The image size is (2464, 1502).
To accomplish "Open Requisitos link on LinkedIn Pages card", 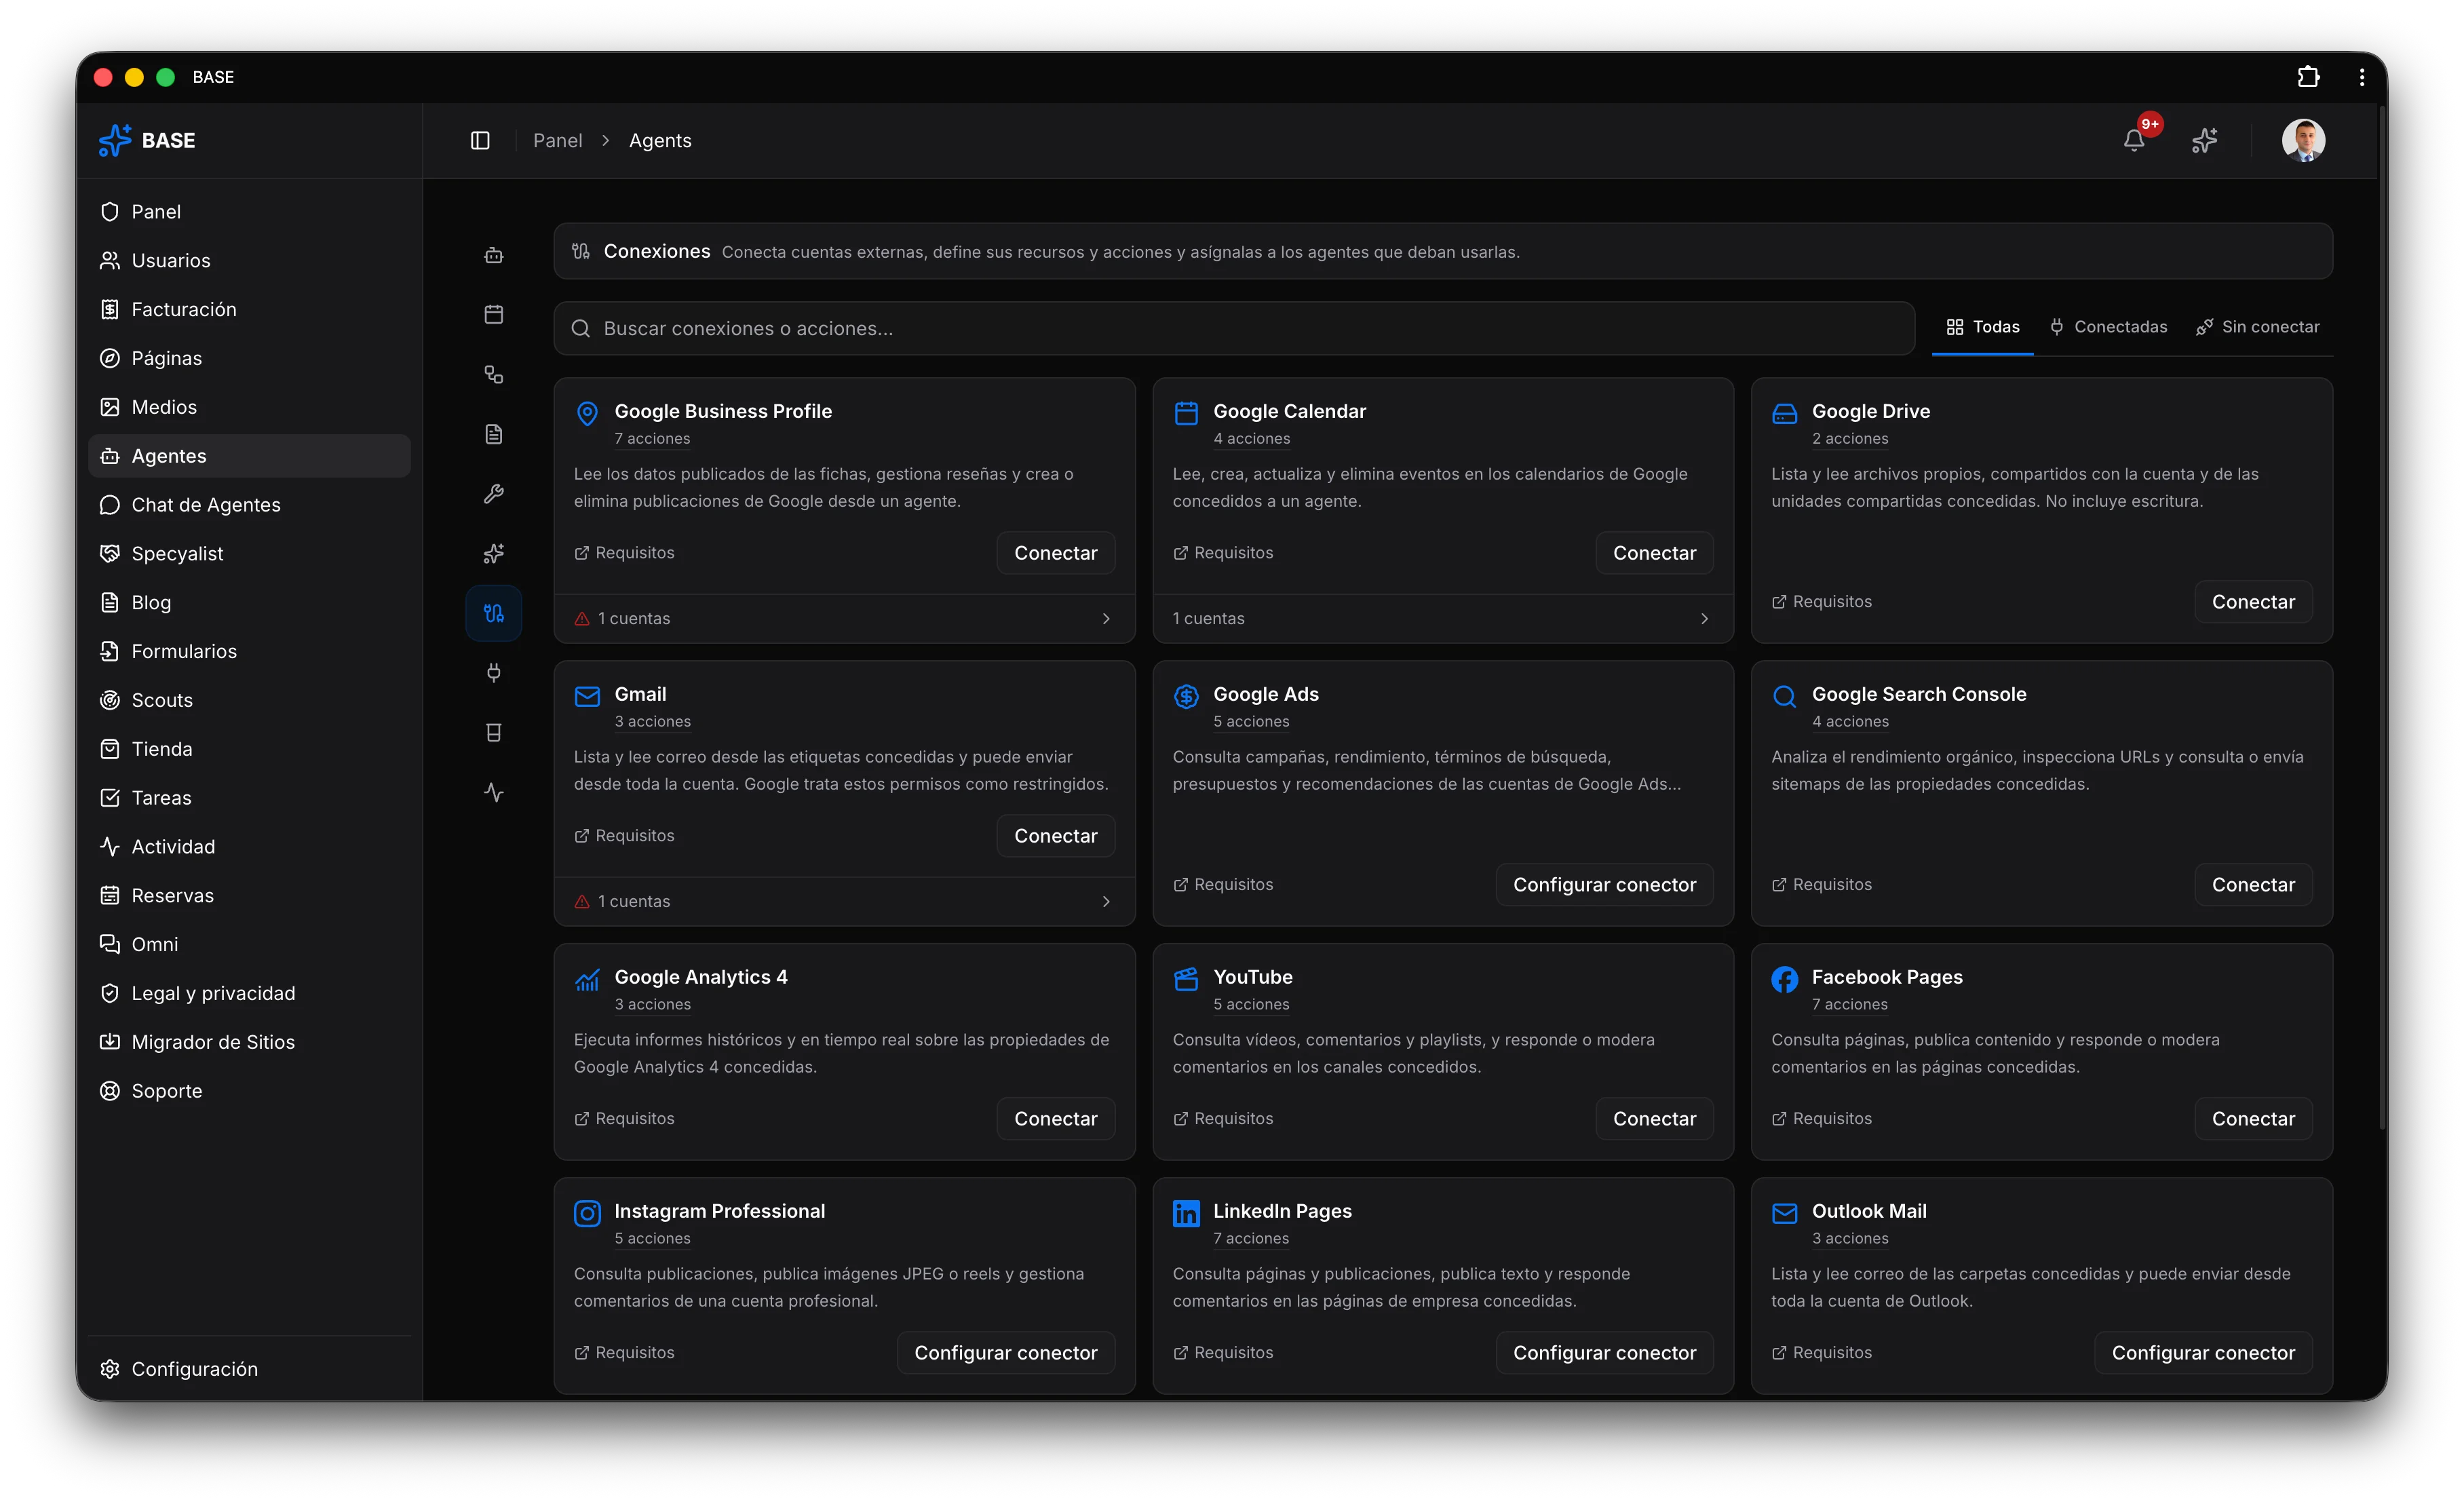I will 1223,1353.
